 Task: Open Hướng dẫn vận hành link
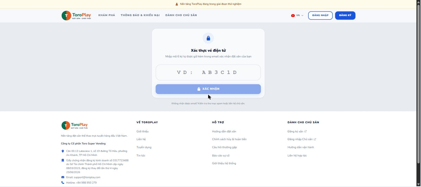click(301, 147)
